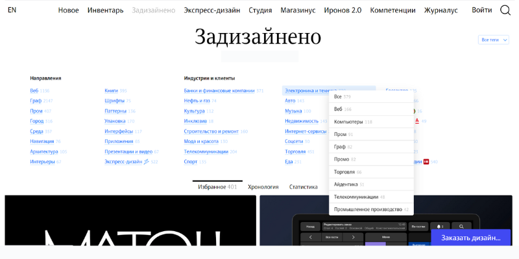Go to Магазинус in top navigation
This screenshot has height=259, width=519.
pos(298,10)
